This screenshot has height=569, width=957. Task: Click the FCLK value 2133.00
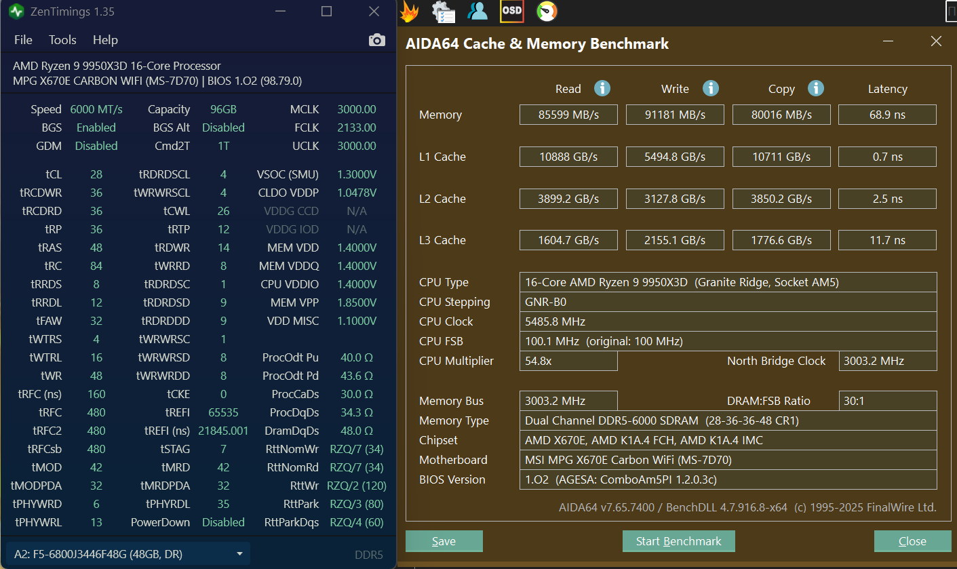[x=357, y=127]
